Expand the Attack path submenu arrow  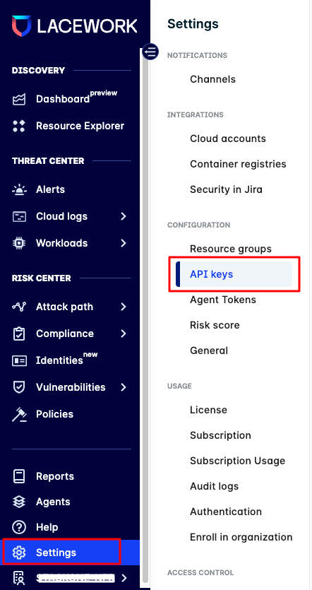click(x=124, y=307)
